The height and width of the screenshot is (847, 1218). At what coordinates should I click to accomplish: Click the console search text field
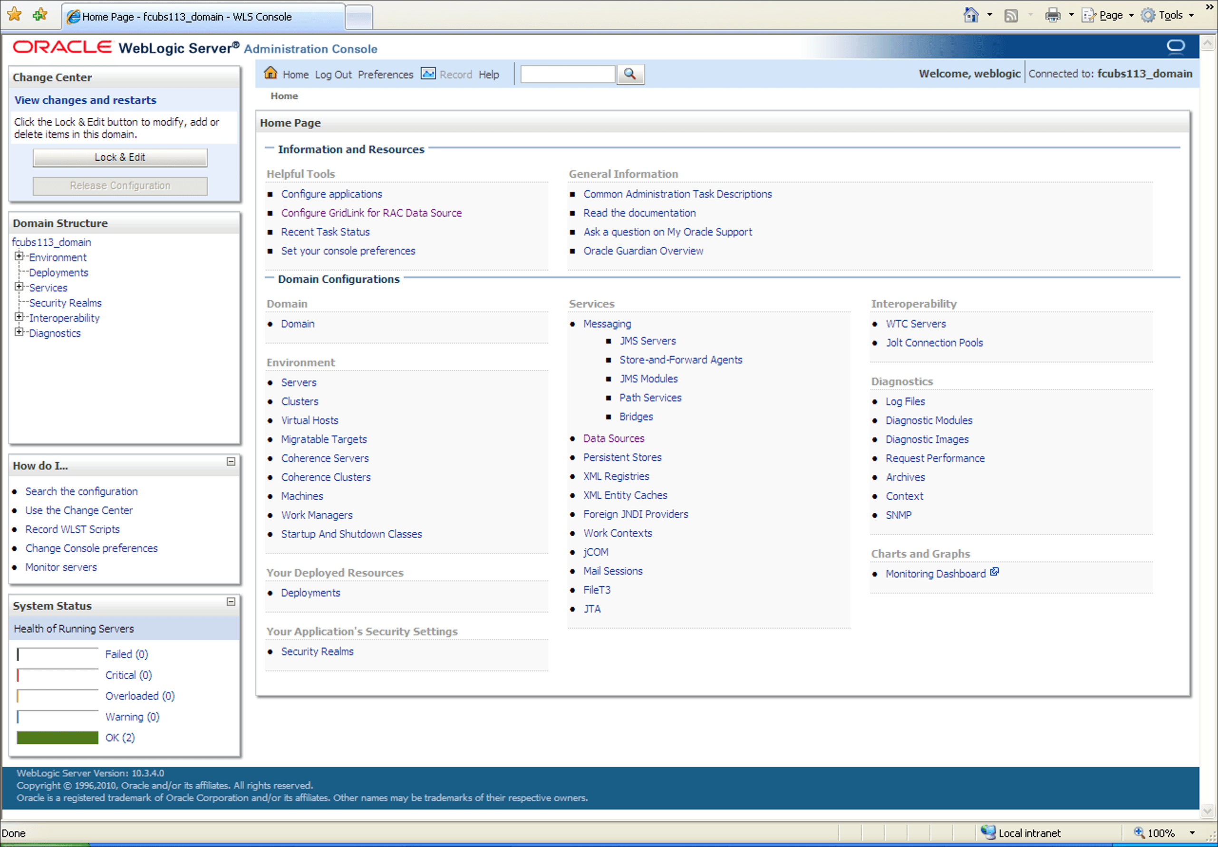click(567, 74)
